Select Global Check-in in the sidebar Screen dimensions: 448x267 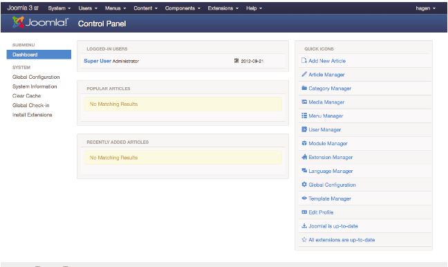click(31, 105)
